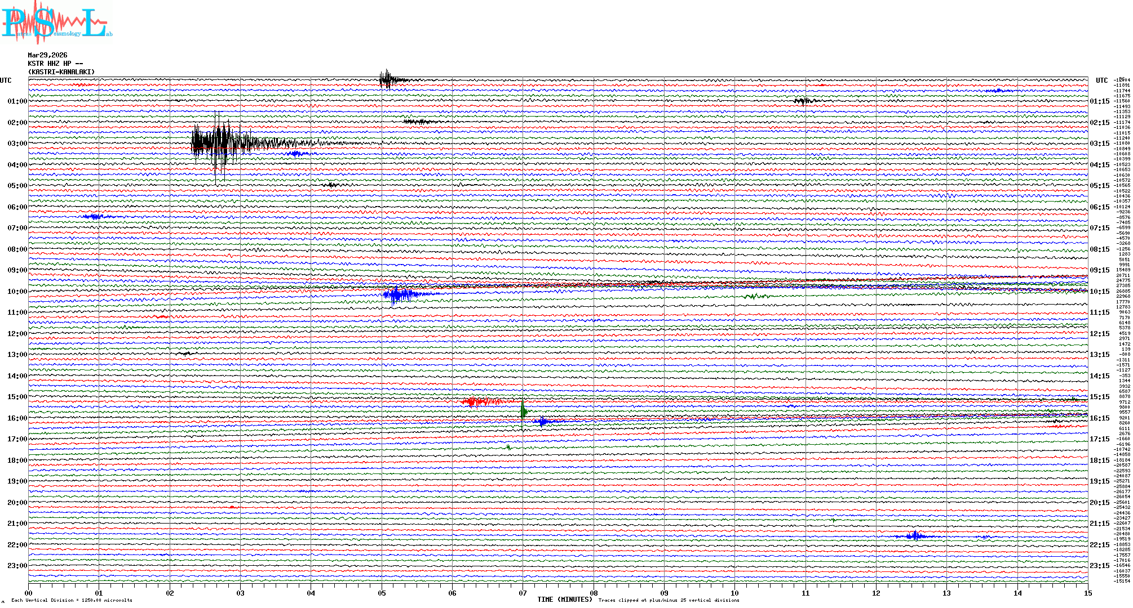Click the minute 15 tick label at the bottom right
Viewport: 1133px width, 608px height.
click(1087, 593)
